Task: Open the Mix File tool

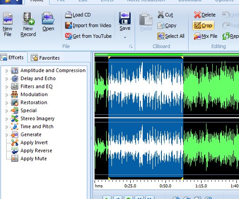Action: pyautogui.click(x=206, y=36)
